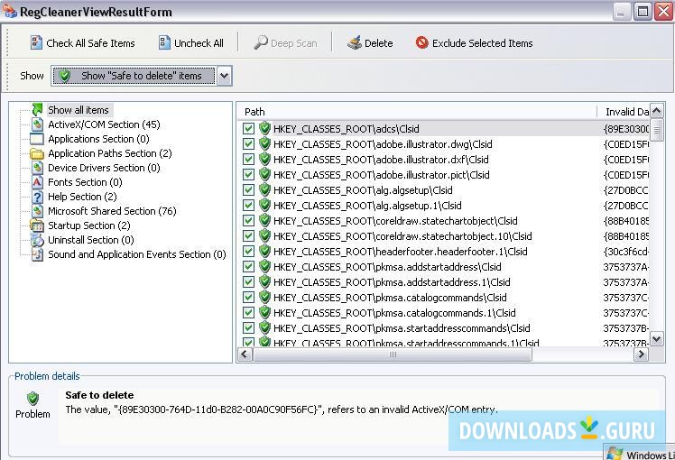This screenshot has height=460, width=675.
Task: Click the Application Paths Section folder icon
Action: pos(37,153)
